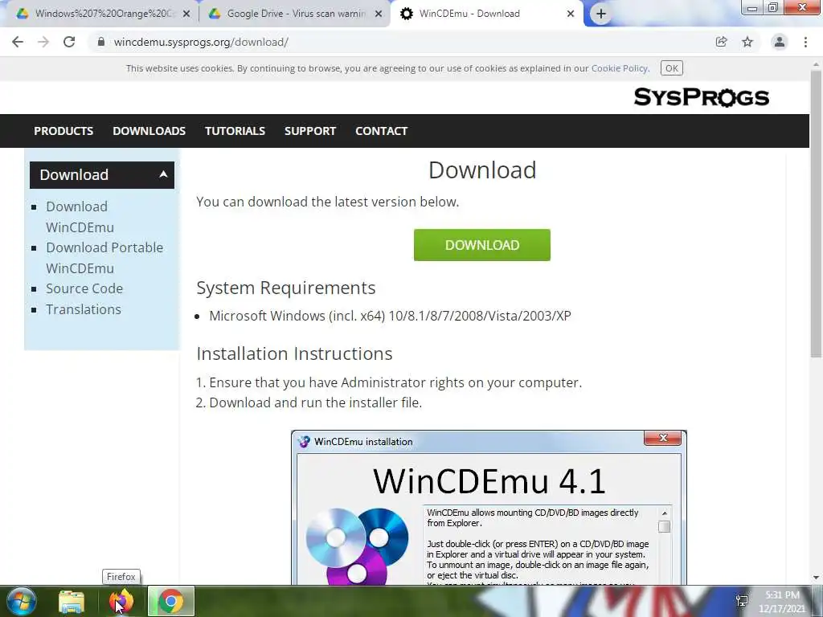Viewport: 823px width, 617px height.
Task: Open Download Portable WinCDEmu link
Action: click(x=104, y=258)
